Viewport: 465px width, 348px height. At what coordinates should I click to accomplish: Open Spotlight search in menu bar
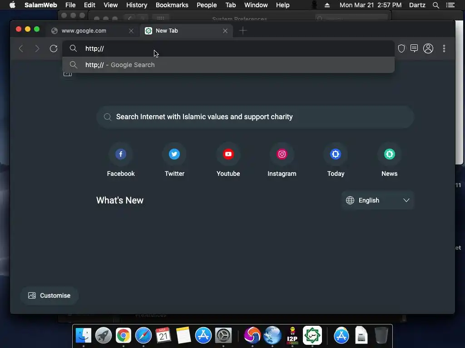(435, 5)
